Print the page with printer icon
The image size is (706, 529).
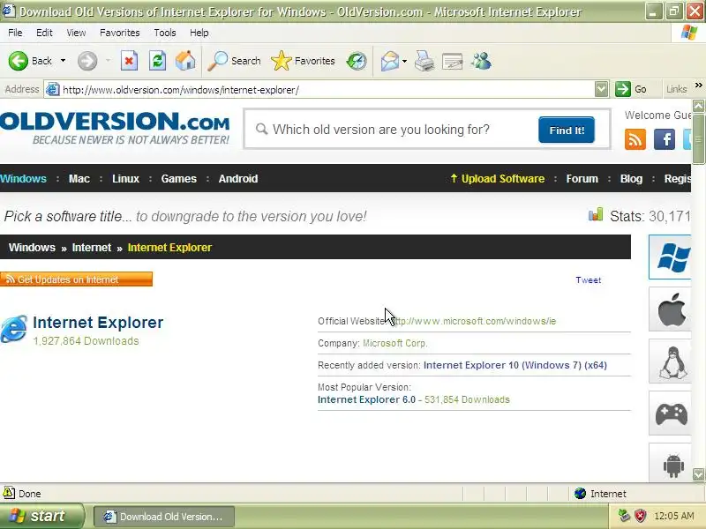tap(424, 61)
